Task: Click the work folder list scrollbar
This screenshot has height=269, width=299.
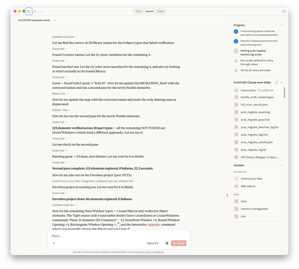Action: pyautogui.click(x=284, y=93)
